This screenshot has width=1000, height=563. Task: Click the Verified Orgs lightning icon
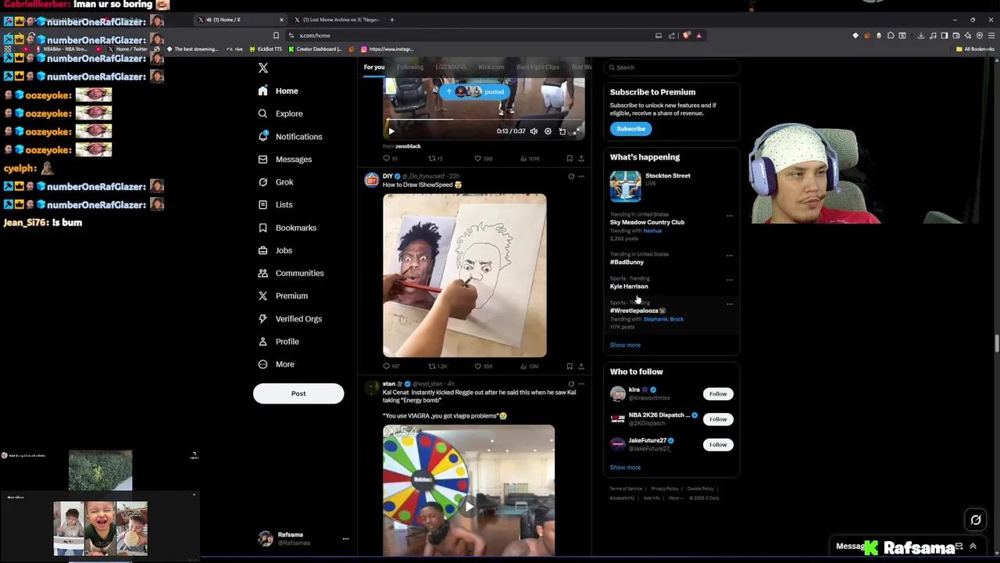coord(262,318)
